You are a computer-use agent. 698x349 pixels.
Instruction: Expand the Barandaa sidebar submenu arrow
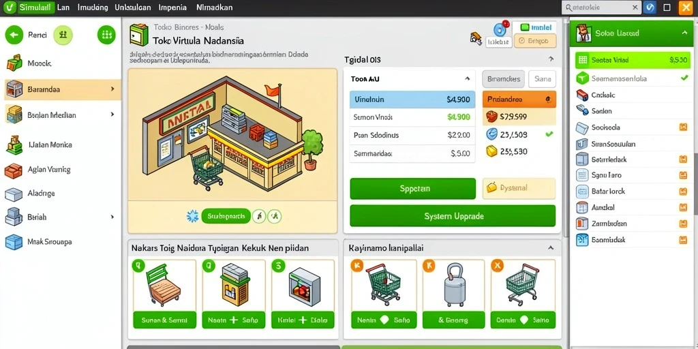click(112, 89)
